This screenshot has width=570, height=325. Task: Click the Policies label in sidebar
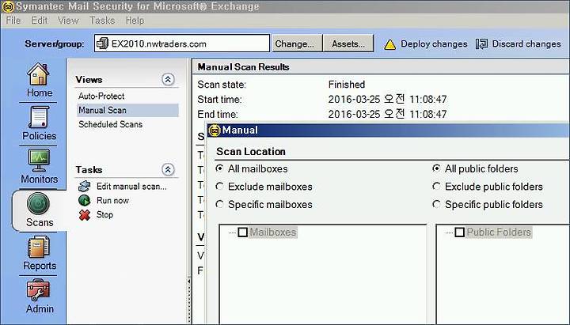coord(40,136)
